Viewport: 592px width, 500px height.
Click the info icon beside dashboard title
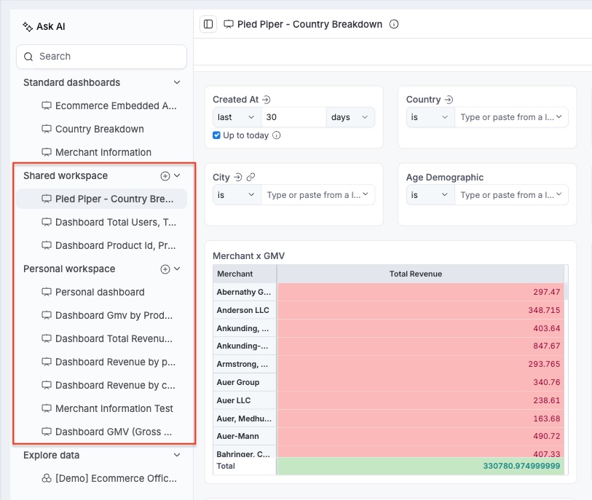394,24
